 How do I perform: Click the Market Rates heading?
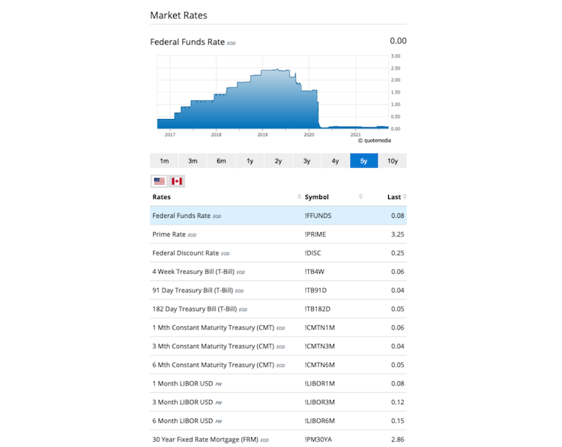click(178, 15)
